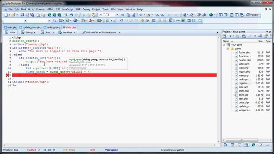The height and width of the screenshot is (154, 274).
Task: Click the editor vertical scrollbar down arrow
Action: [218, 142]
